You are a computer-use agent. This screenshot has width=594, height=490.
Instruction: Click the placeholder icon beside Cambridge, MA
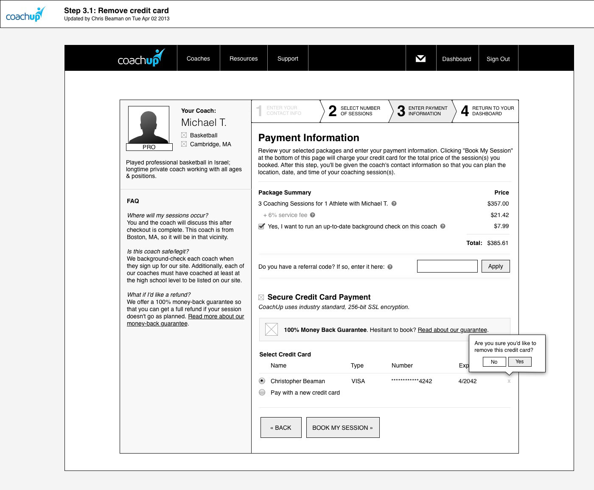[184, 144]
